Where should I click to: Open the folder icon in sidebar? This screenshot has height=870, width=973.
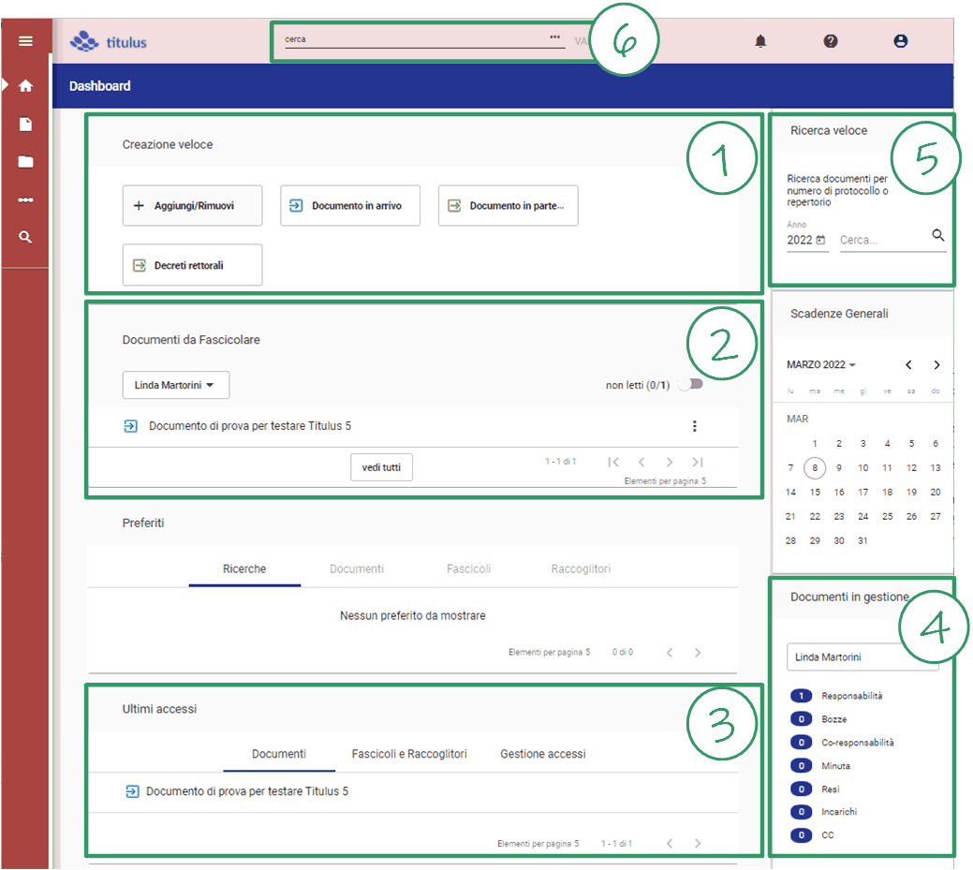point(25,162)
